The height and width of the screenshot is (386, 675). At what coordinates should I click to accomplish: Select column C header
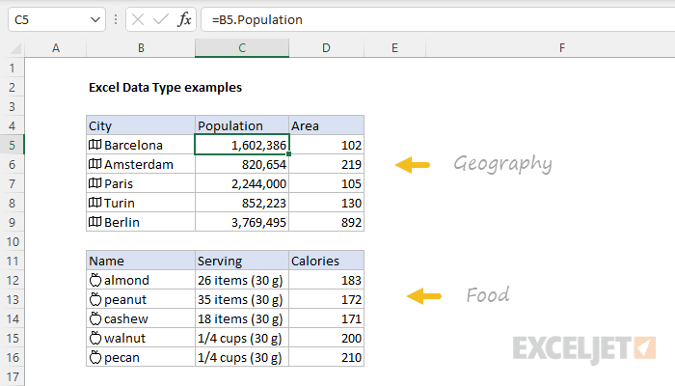(x=242, y=48)
